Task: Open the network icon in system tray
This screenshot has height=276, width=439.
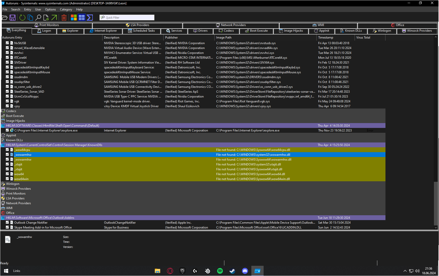Action: click(411, 271)
